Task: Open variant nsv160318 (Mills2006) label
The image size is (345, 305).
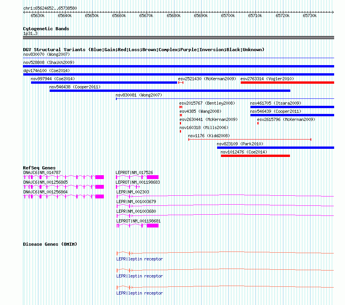Action: point(204,128)
